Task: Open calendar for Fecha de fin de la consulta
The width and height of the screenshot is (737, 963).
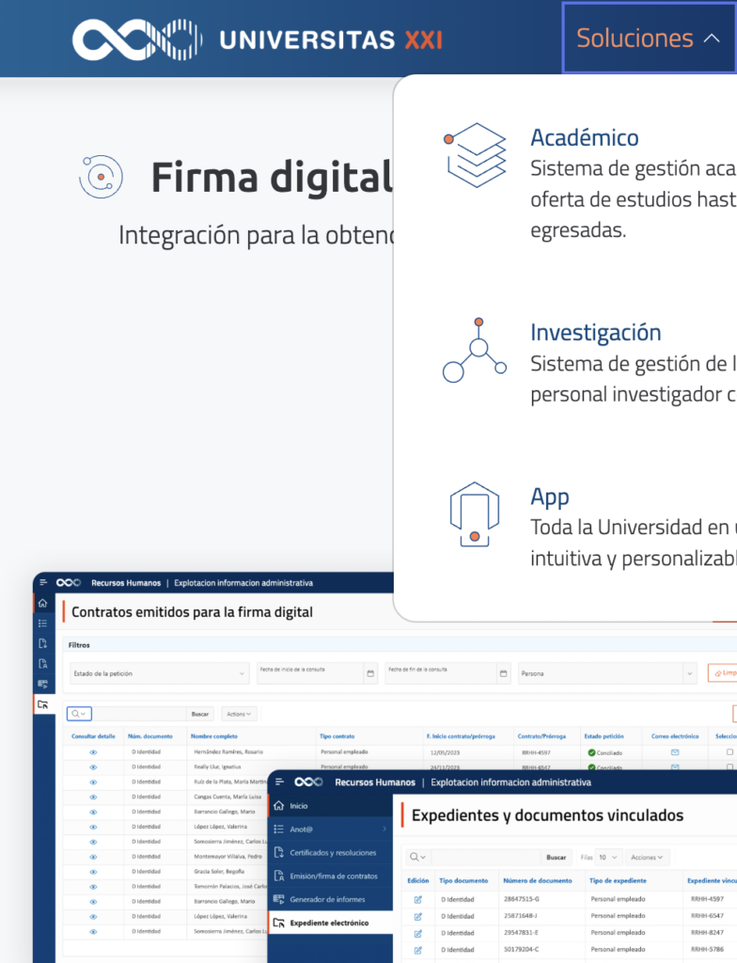Action: 504,673
